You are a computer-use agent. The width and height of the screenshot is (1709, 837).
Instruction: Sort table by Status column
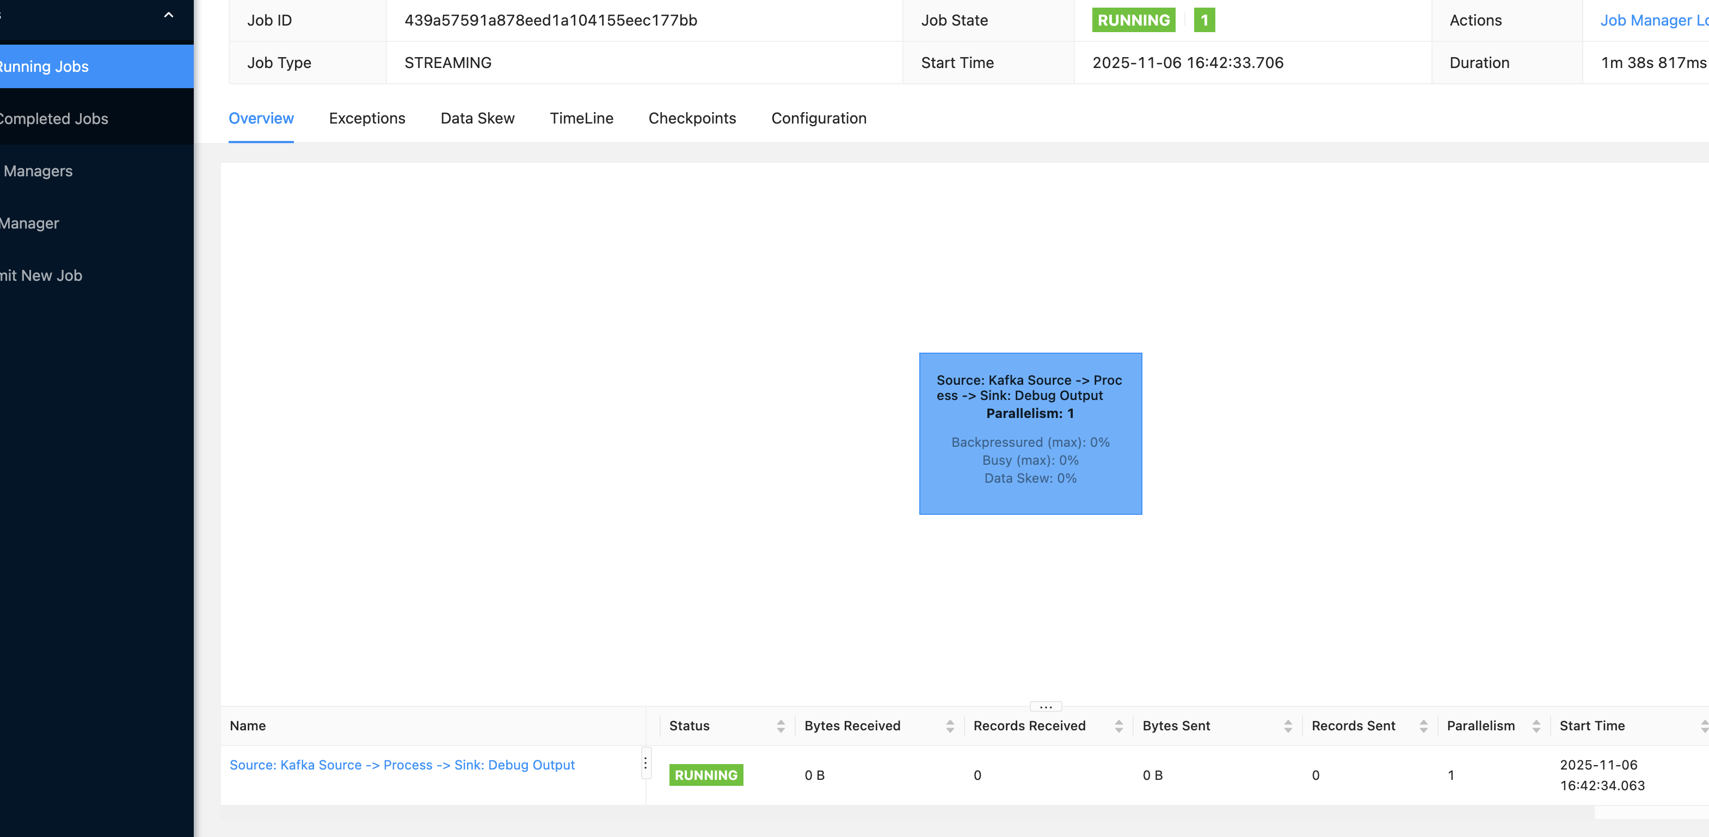pos(780,726)
